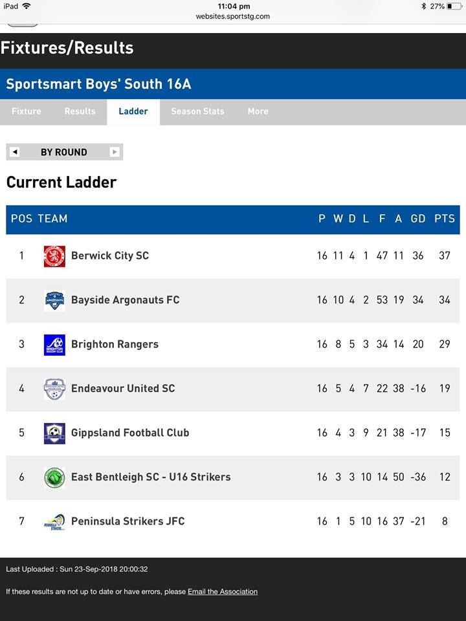Switch to the Results tab
Viewport: 466px width, 621px height.
click(80, 112)
